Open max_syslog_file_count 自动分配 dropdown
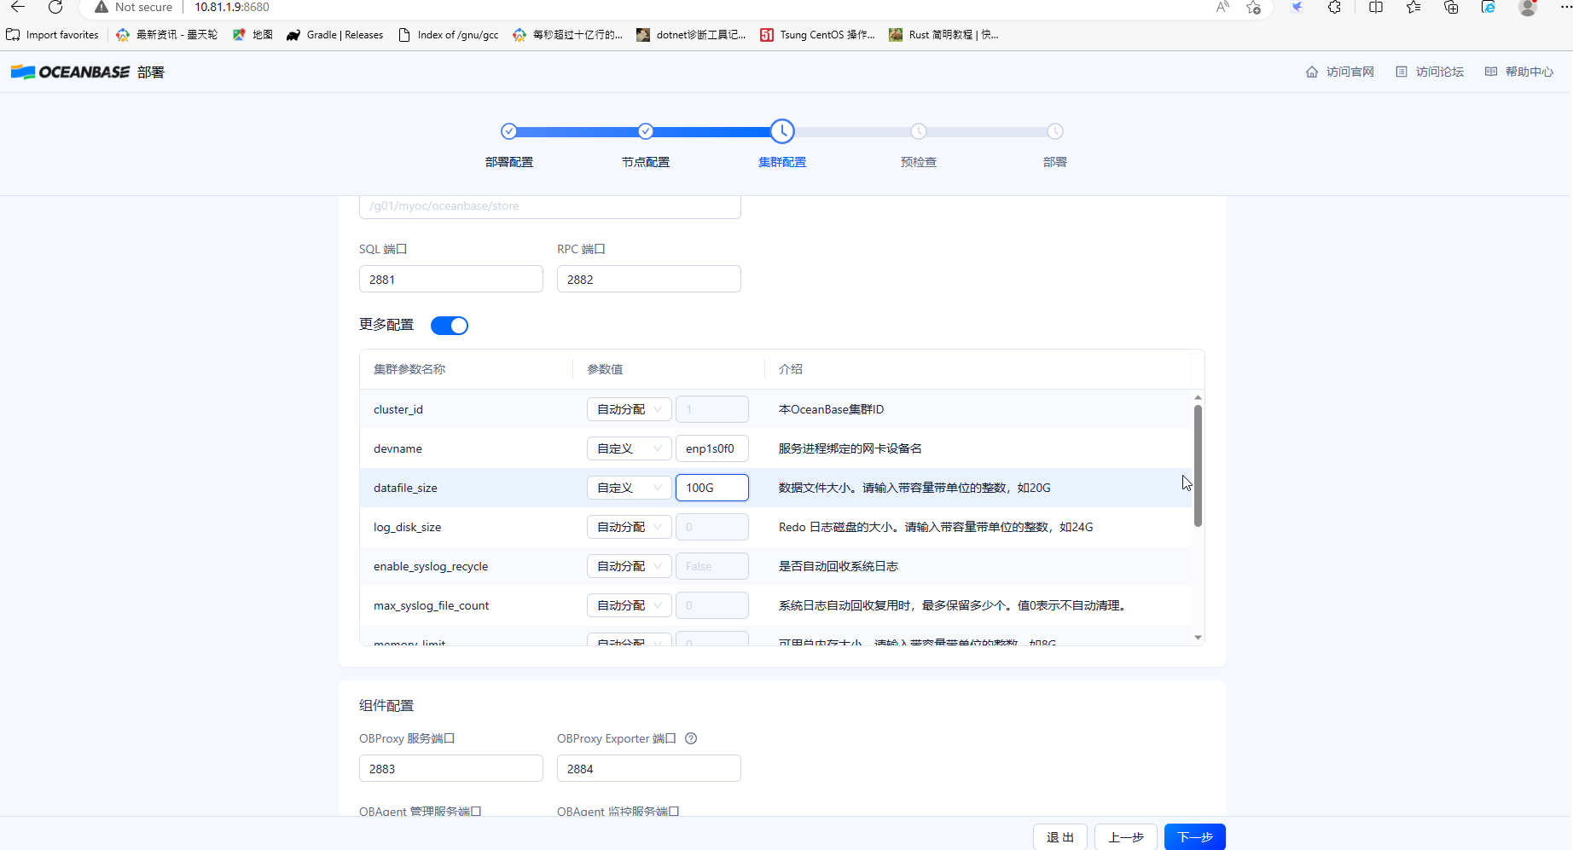 (x=629, y=605)
